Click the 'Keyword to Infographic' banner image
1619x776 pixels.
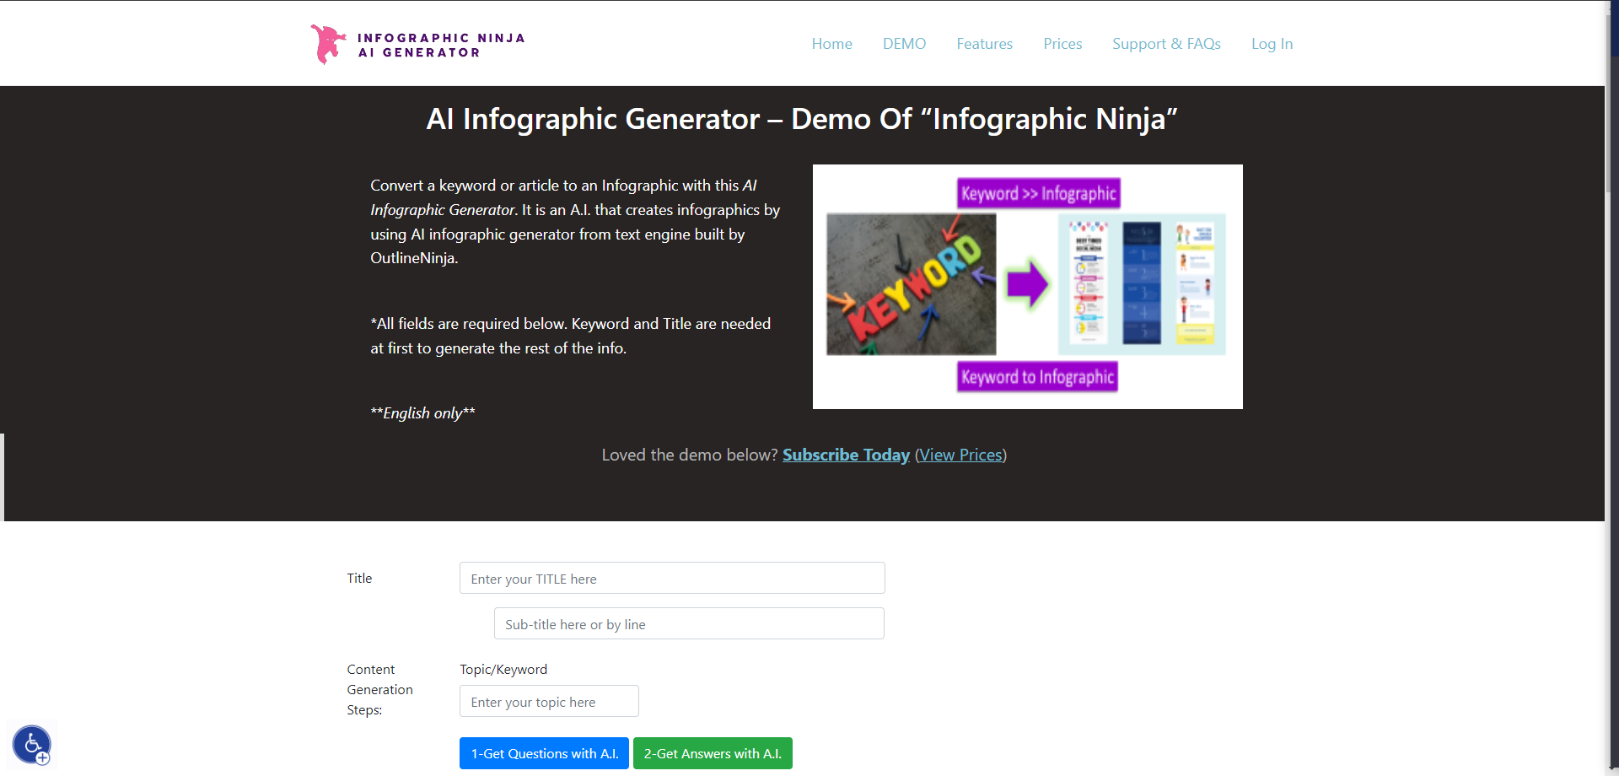tap(1036, 376)
